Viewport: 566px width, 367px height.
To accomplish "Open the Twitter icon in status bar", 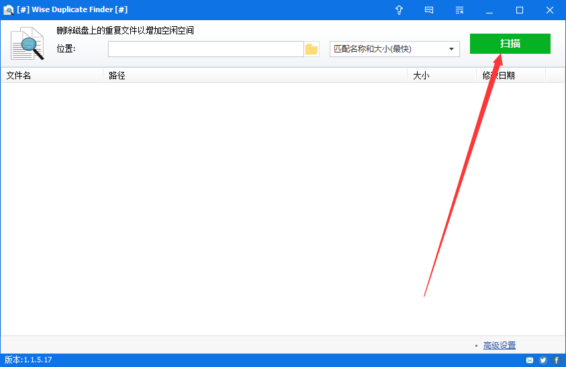I will point(543,360).
